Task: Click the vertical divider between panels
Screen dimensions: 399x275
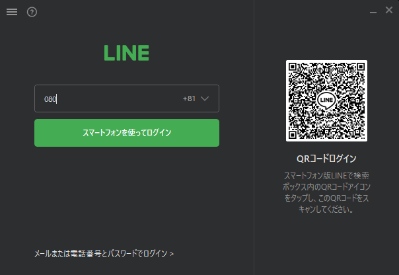Action: tap(254, 137)
